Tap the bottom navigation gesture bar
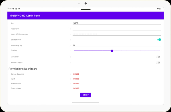Image resolution: width=171 pixels, height=112 pixels. 85,103
